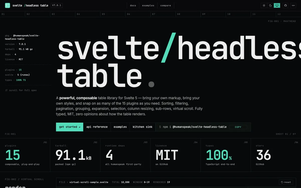Click the 91.1 kB gz tarball value
The width and height of the screenshot is (301, 188).
coord(26,49)
